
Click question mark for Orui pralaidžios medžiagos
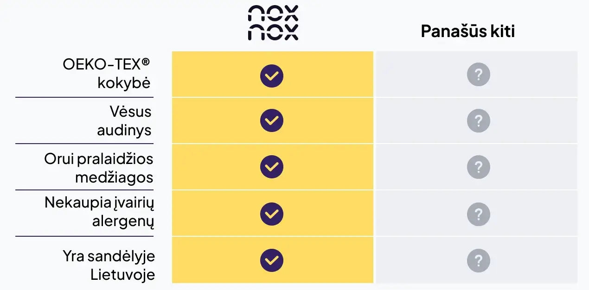(x=478, y=167)
